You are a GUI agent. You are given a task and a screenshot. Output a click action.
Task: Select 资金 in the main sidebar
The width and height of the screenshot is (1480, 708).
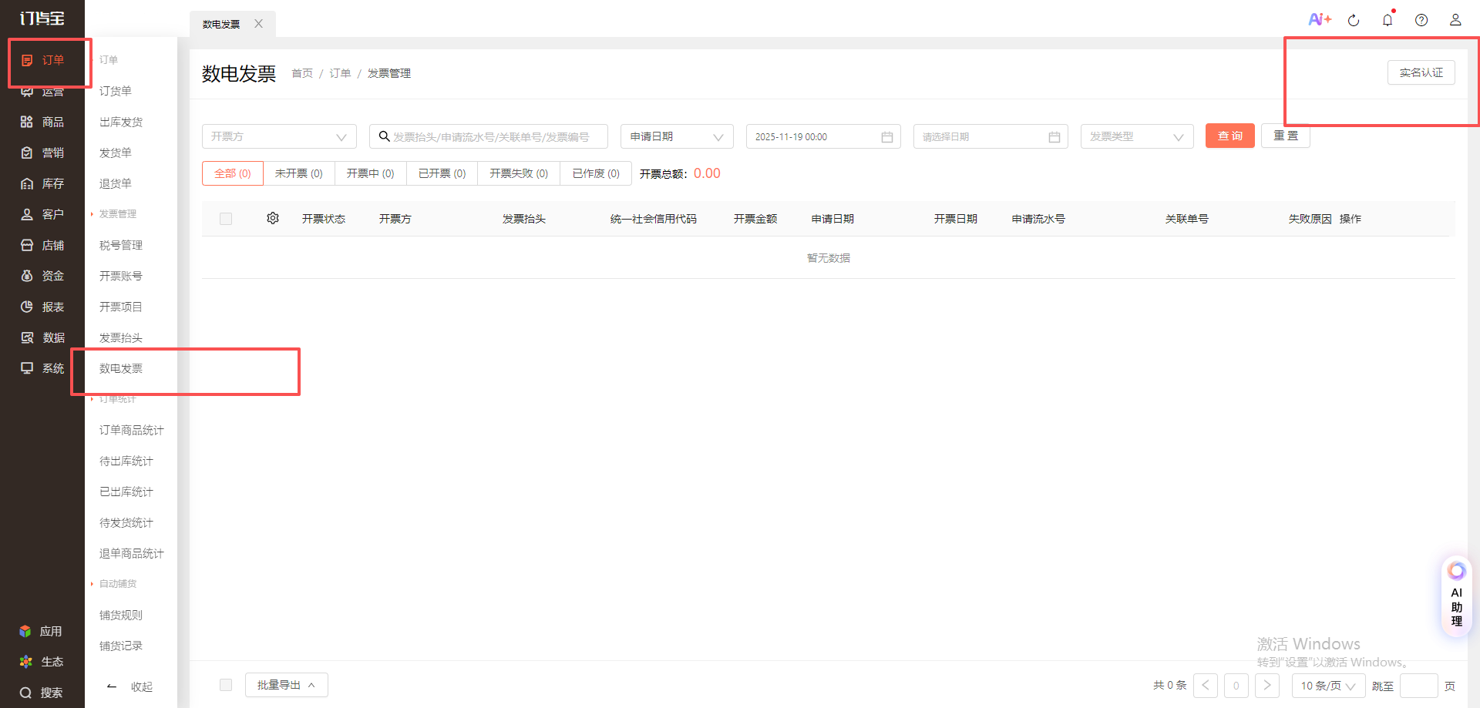tap(42, 276)
